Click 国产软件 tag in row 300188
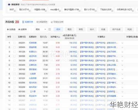Image resolution: width=138 pixels, height=110 pixels. tap(100, 69)
